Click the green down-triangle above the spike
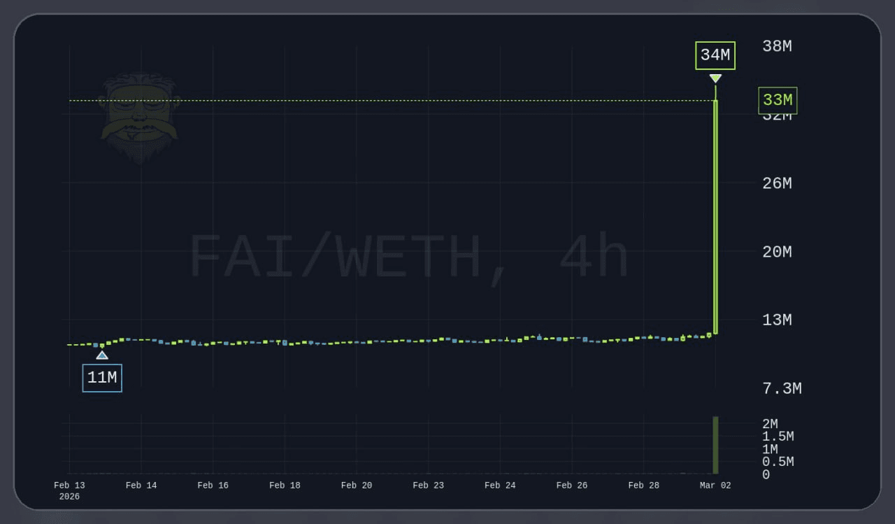Viewport: 895px width, 524px height. click(715, 78)
